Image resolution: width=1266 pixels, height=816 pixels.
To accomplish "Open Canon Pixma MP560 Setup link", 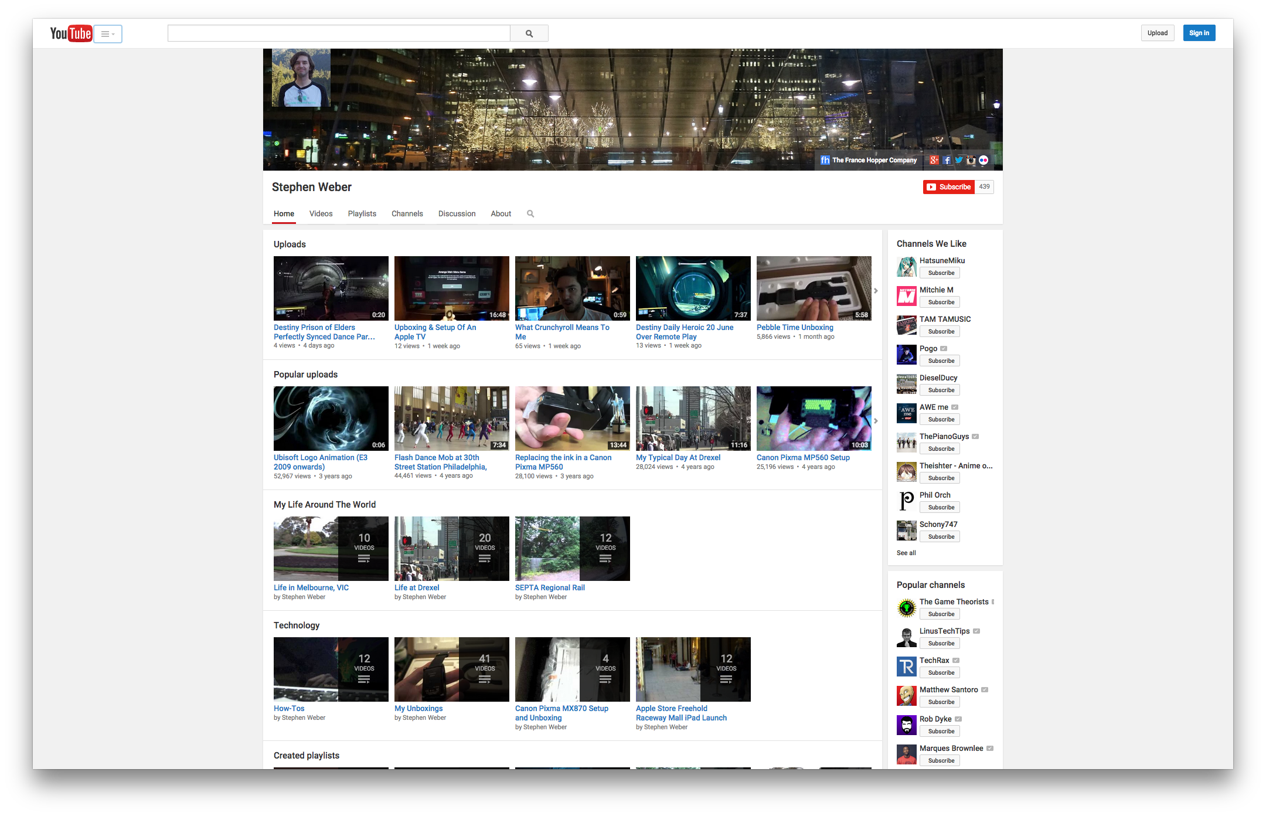I will 803,458.
